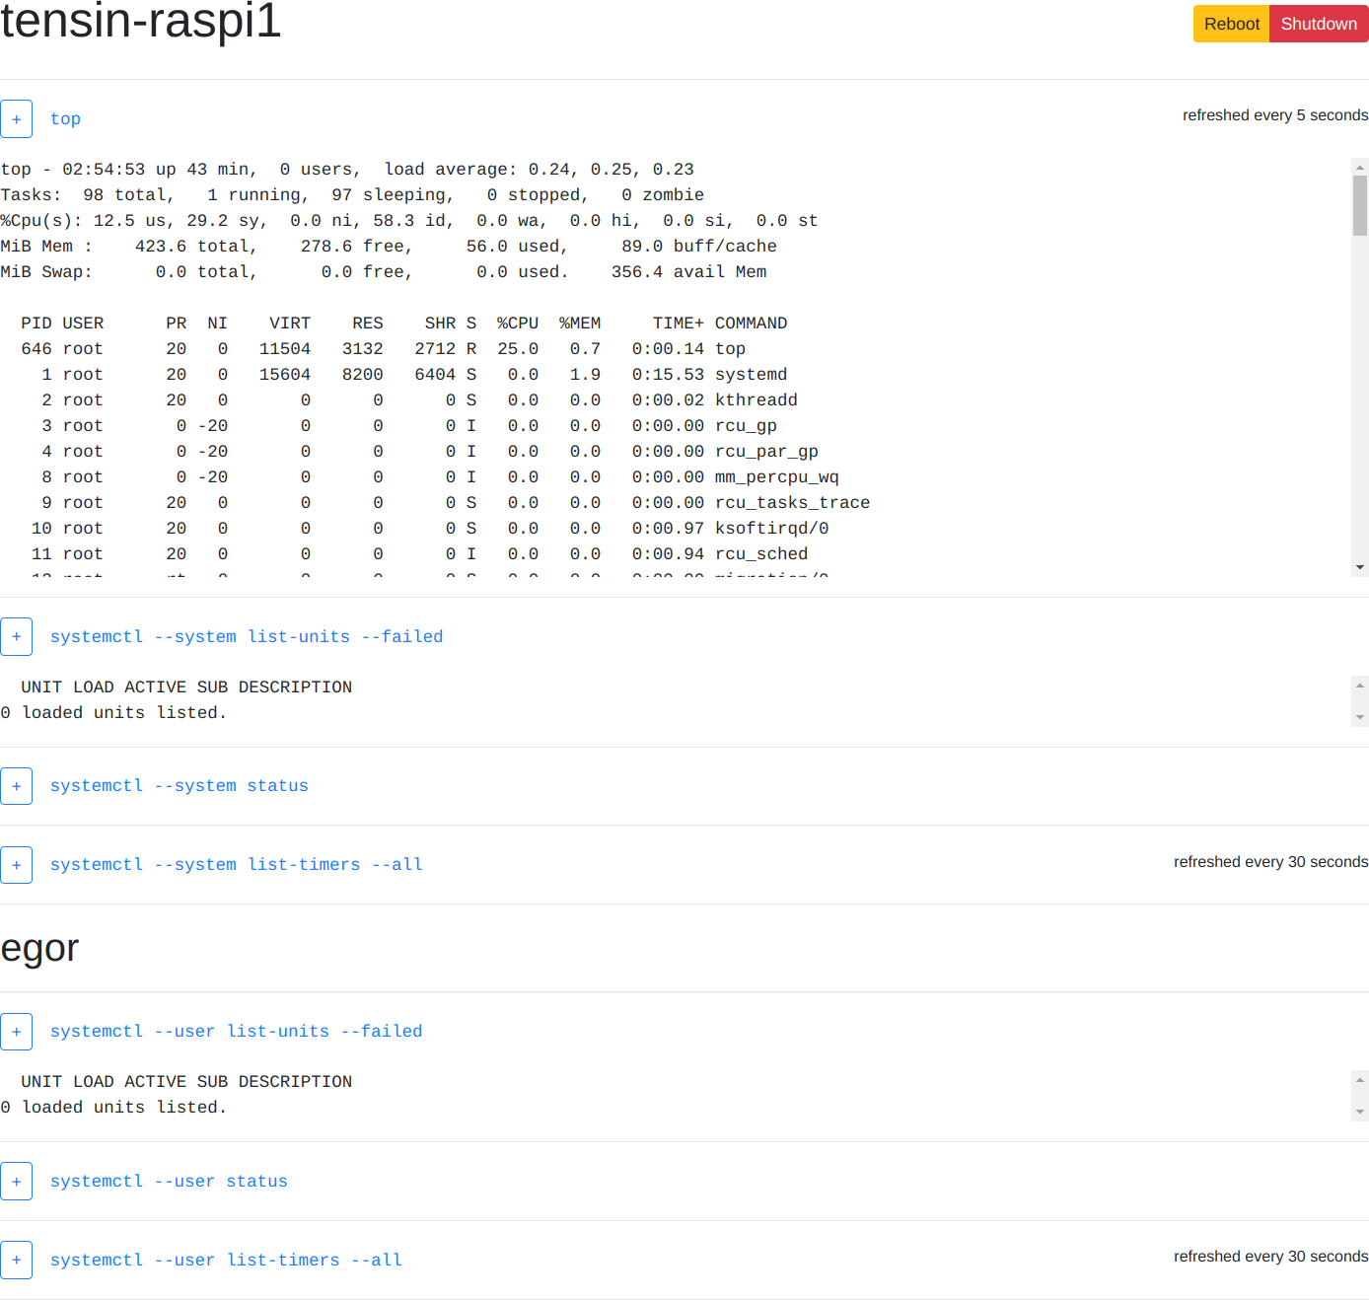This screenshot has height=1300, width=1369.
Task: Click the rcu_tasks_trace process row
Action: coord(456,503)
